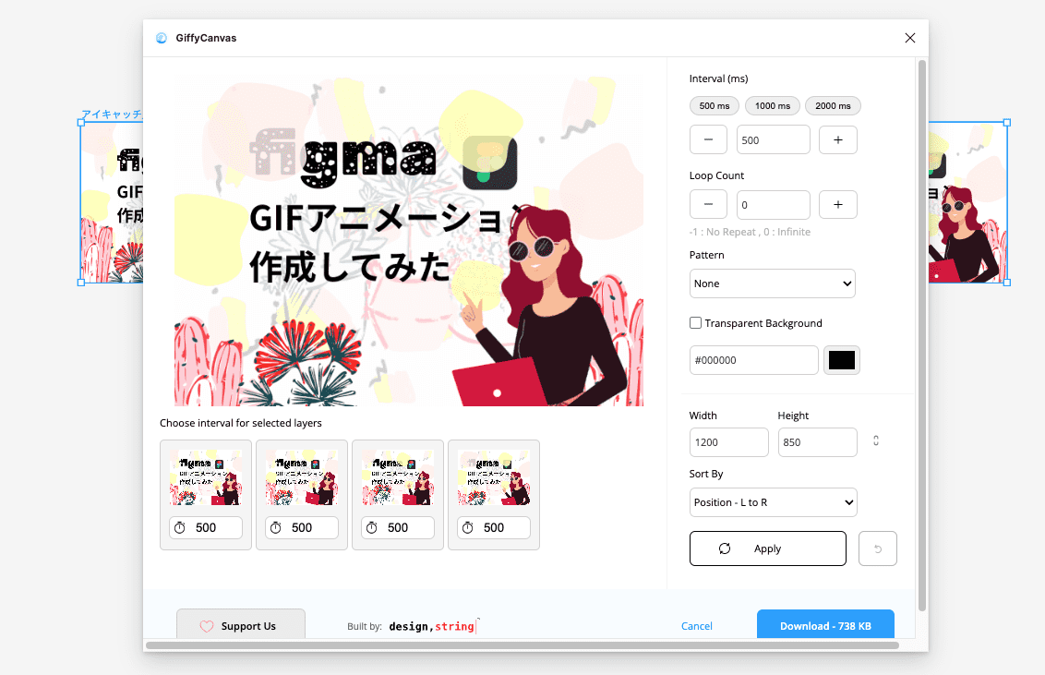Select the 500 ms interval preset
The image size is (1045, 675).
click(714, 106)
